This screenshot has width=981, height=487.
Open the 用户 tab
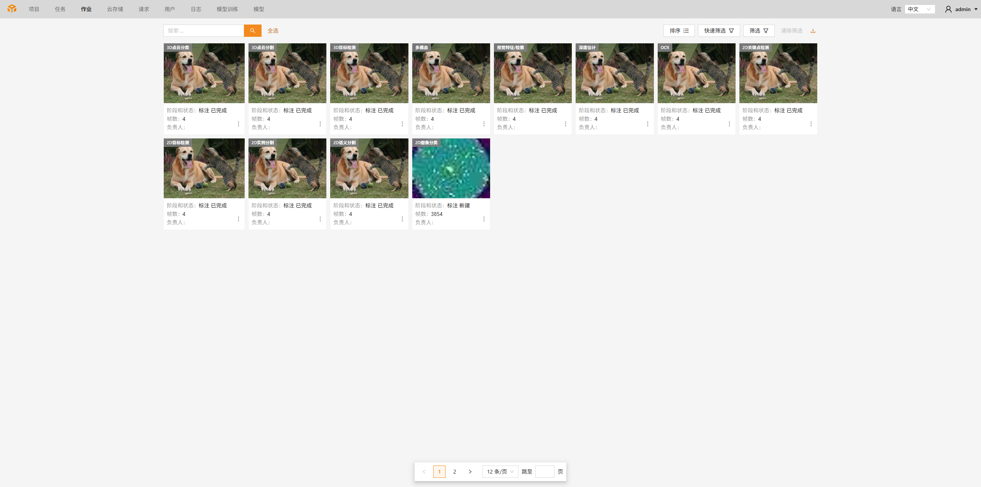[x=170, y=9]
